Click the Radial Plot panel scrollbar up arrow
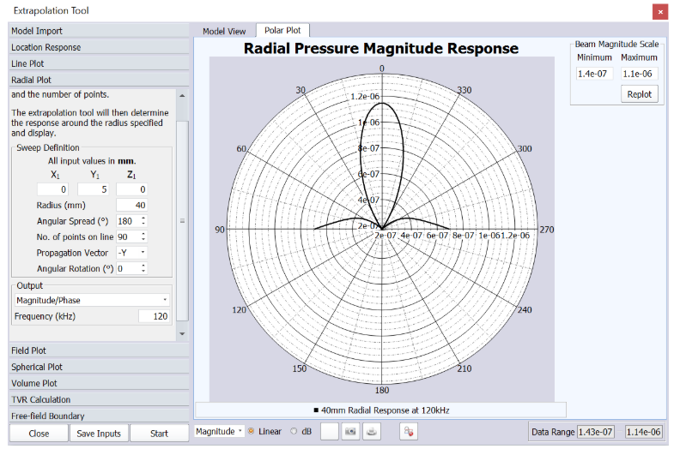The image size is (674, 449). click(182, 95)
